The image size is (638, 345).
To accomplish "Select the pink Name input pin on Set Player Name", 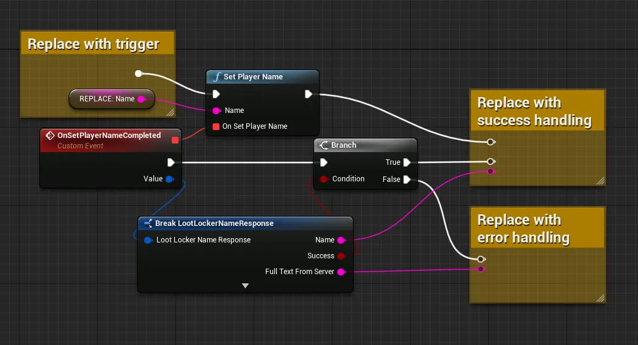I will [x=216, y=111].
